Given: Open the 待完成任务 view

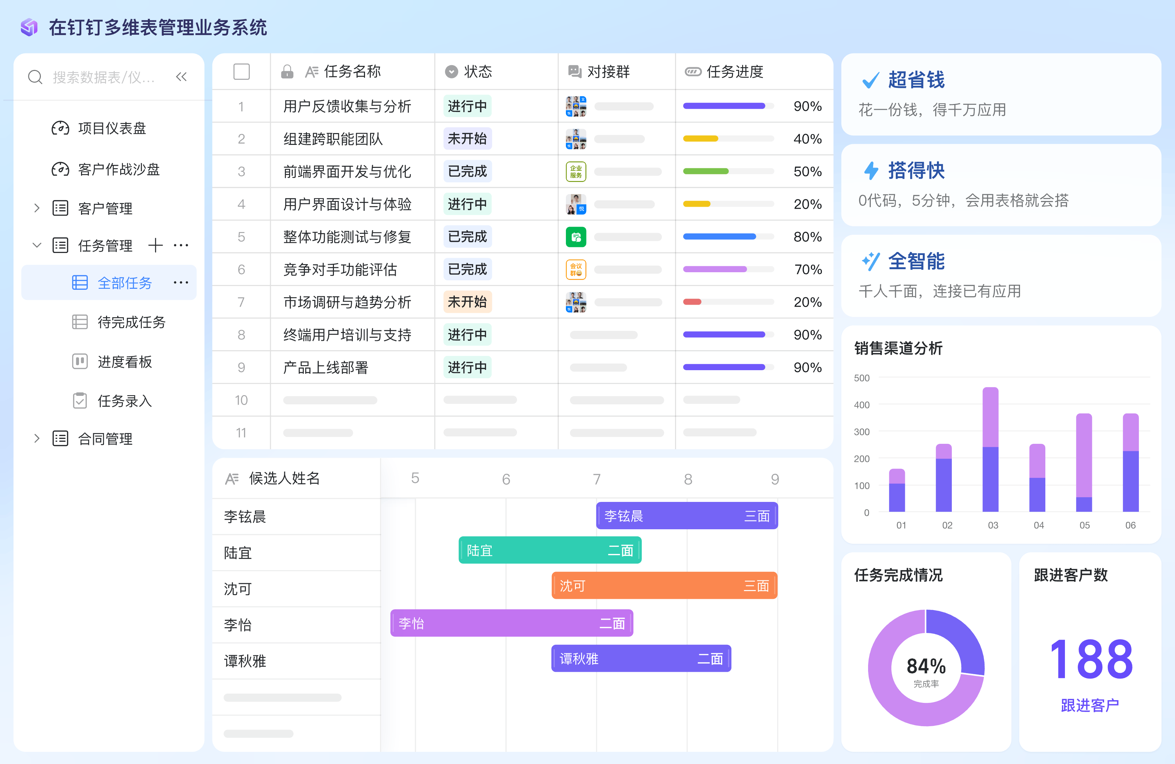Looking at the screenshot, I should coord(131,322).
